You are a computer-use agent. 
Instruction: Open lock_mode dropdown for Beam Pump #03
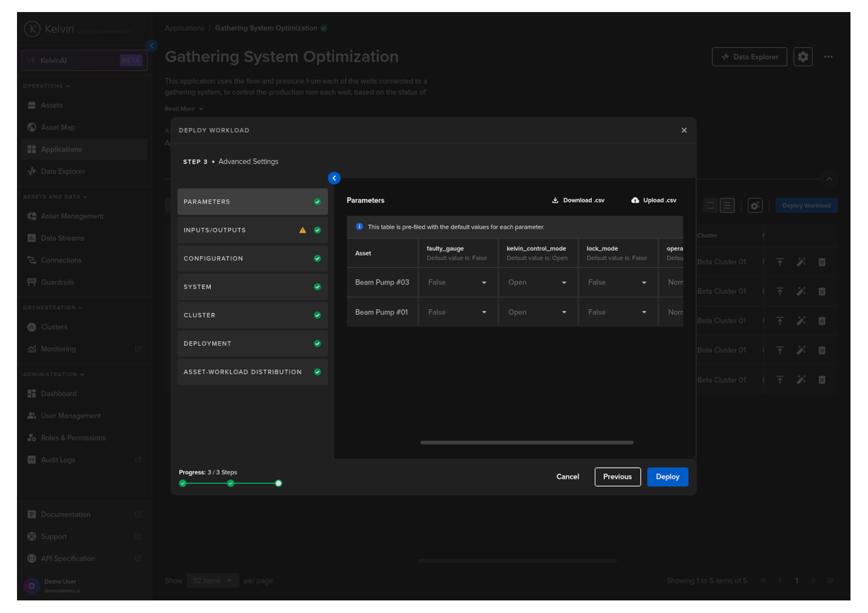tap(618, 282)
